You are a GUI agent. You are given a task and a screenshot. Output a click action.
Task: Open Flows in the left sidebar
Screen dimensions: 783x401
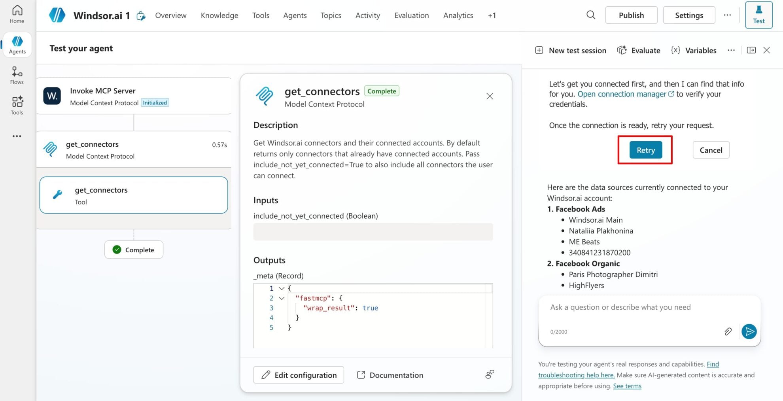tap(17, 75)
